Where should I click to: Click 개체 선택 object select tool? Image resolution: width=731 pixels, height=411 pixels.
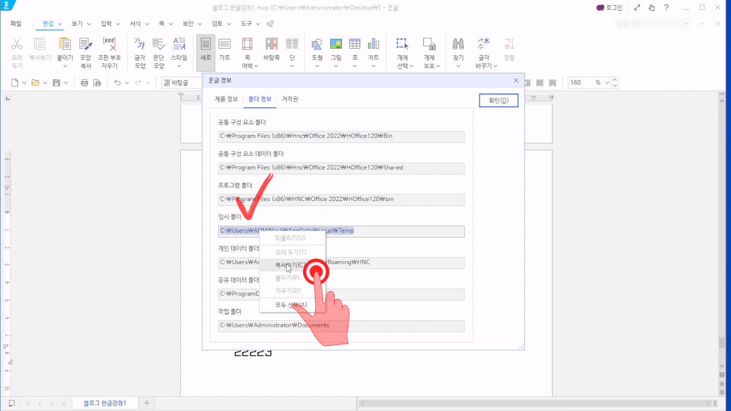402,45
